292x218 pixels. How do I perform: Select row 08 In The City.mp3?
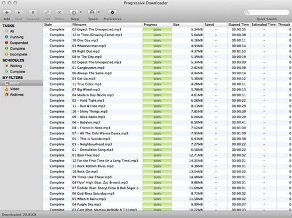(x=168, y=57)
